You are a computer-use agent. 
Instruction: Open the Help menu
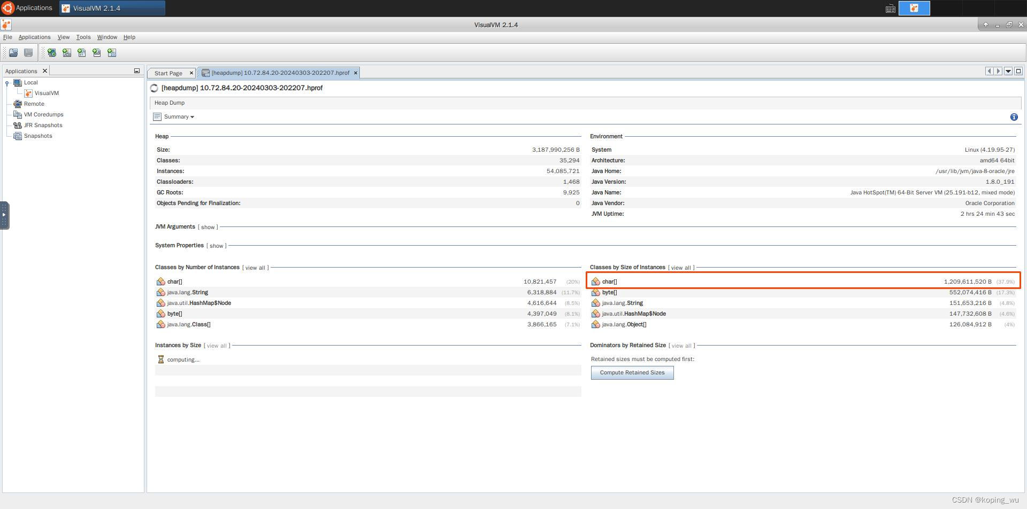(x=129, y=37)
